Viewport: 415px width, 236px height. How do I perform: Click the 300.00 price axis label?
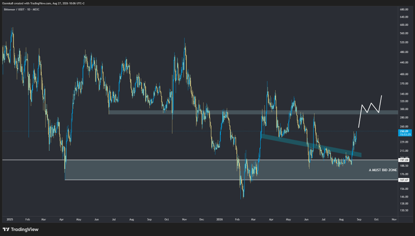(x=404, y=109)
